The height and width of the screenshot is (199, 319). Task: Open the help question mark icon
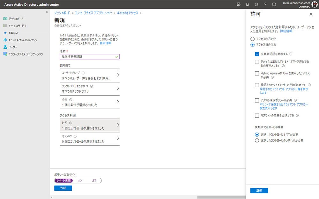click(x=265, y=4)
